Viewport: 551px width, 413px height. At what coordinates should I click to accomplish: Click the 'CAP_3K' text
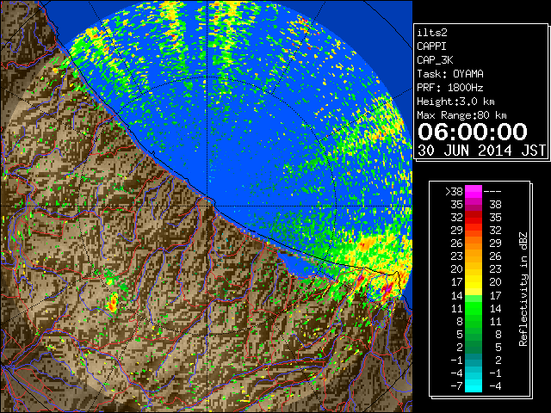coord(435,60)
